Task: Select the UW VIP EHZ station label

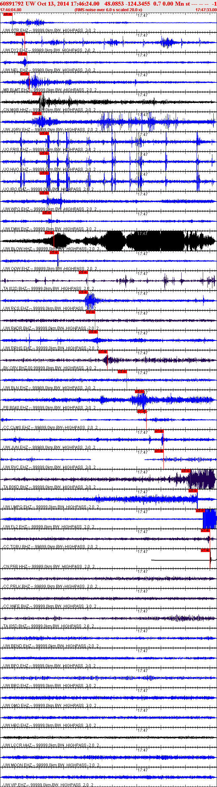Action: [15, 785]
